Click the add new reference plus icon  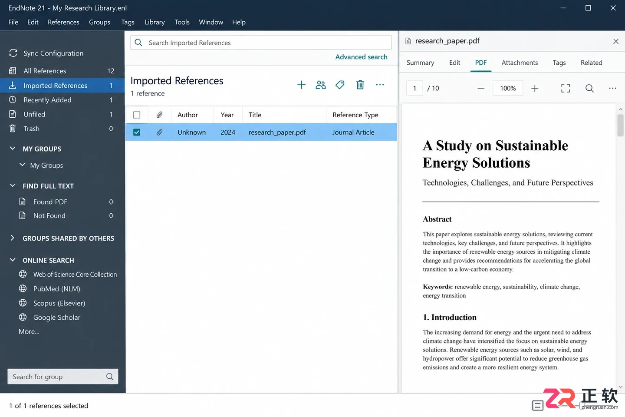coord(301,85)
